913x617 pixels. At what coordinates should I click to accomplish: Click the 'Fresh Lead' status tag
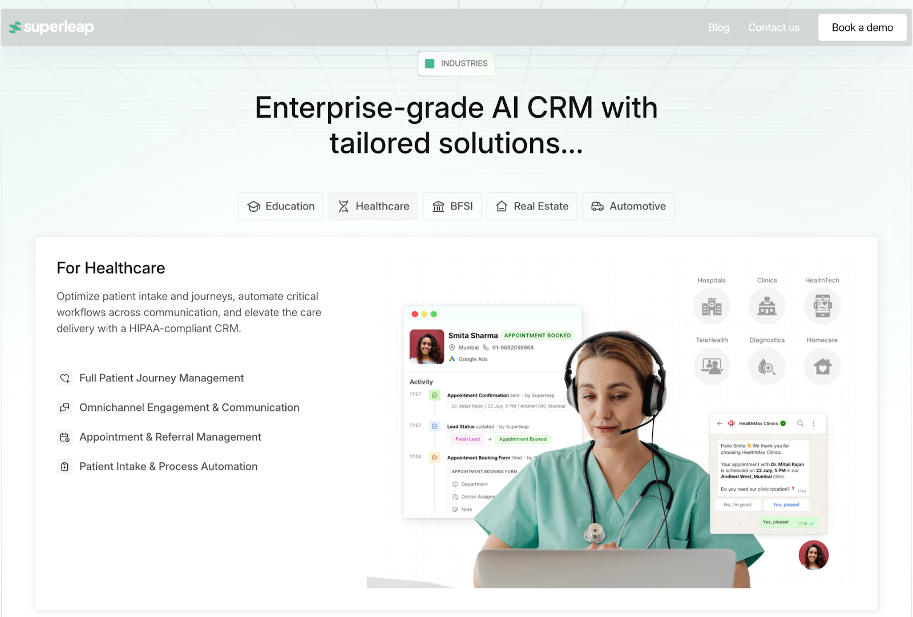[467, 439]
